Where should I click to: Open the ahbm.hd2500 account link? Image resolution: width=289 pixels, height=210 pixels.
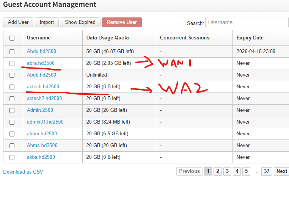[42, 134]
